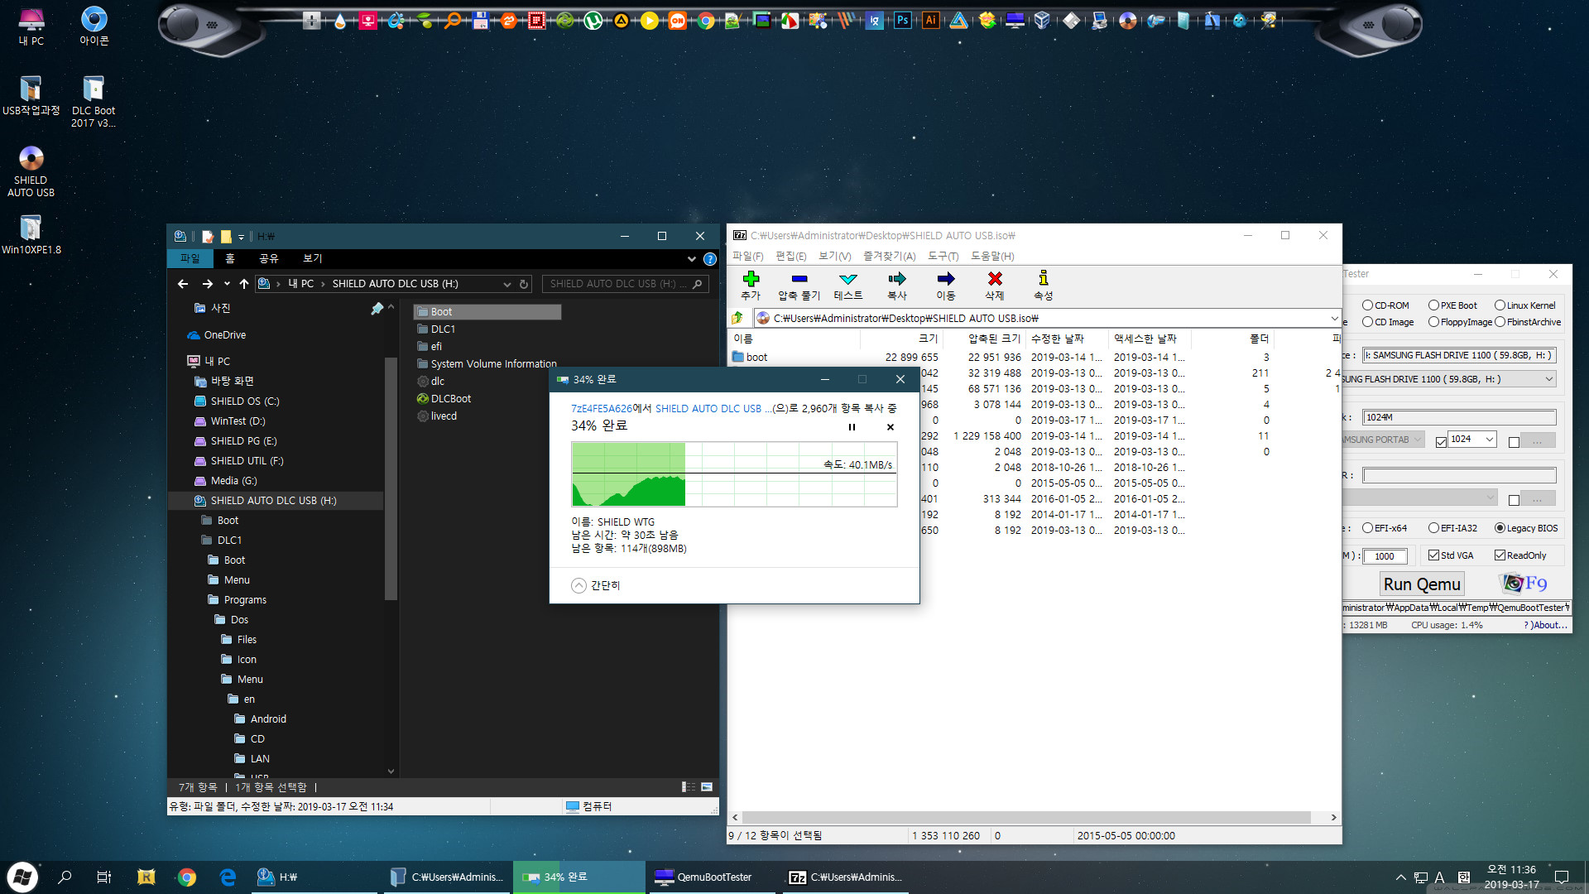Viewport: 1589px width, 894px height.
Task: Click the green plus Add icon in 7-Zip
Action: tap(751, 279)
